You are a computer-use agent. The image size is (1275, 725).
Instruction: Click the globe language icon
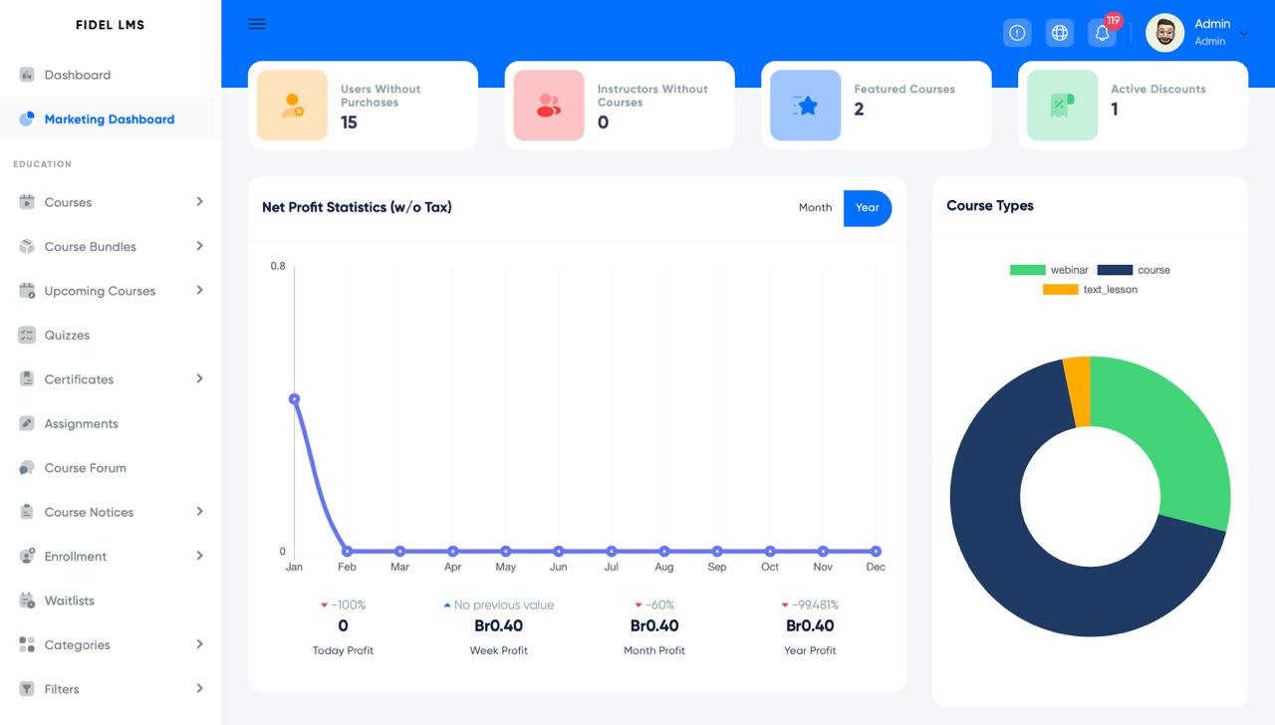pos(1060,33)
